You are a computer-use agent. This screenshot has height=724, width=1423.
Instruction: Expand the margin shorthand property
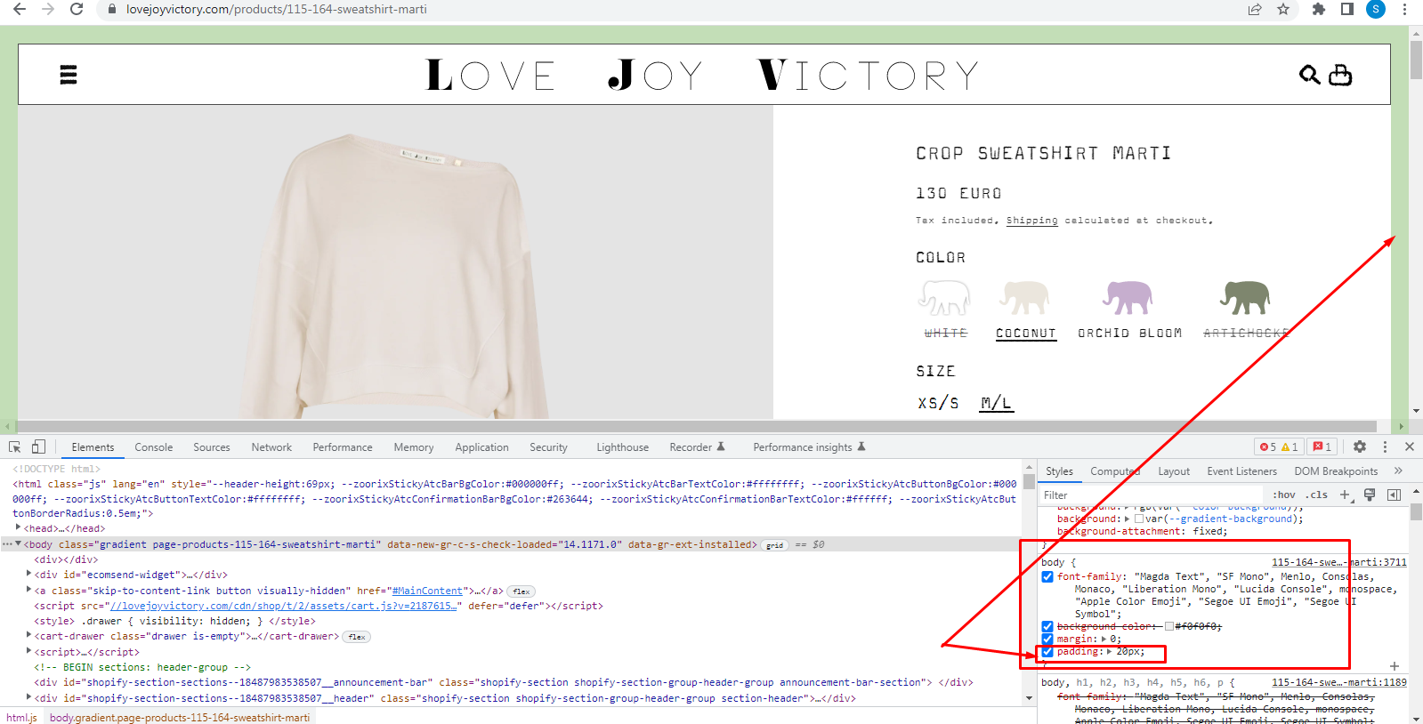[x=1104, y=640]
